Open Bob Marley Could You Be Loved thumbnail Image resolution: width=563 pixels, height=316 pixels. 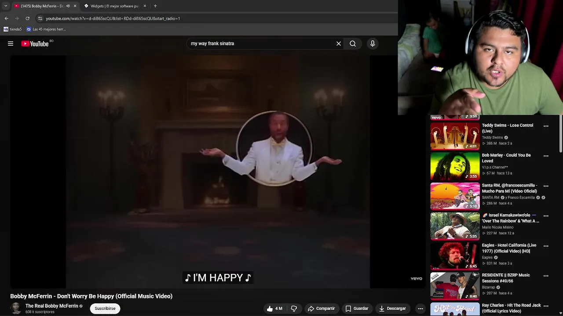pyautogui.click(x=455, y=166)
